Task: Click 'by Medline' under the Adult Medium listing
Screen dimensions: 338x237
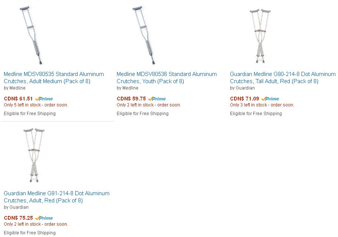Action: 15,88
